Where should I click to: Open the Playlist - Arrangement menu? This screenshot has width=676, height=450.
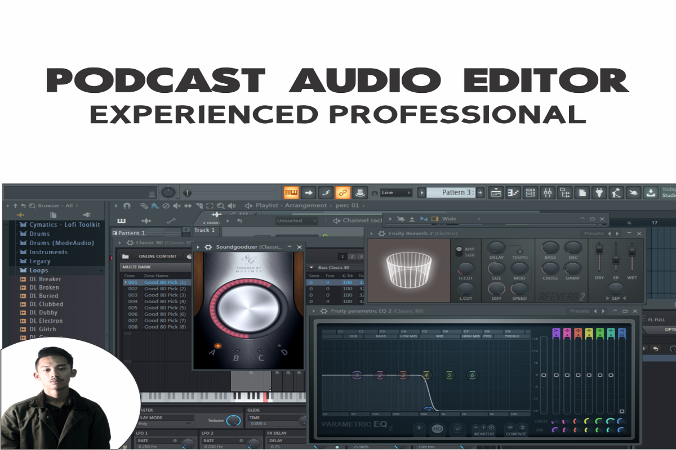coord(291,206)
